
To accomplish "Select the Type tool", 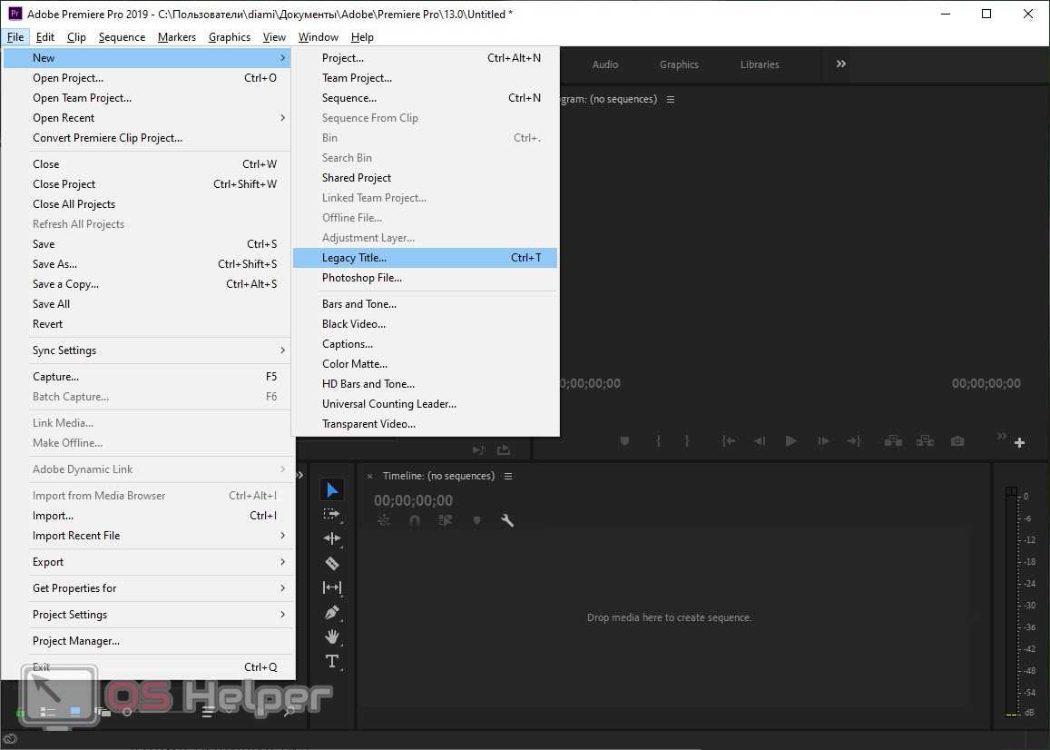I will pos(332,661).
